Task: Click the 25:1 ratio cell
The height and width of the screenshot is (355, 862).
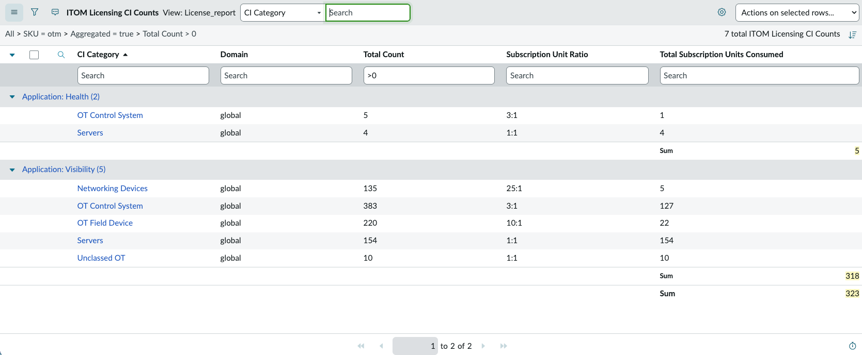Action: pos(514,189)
